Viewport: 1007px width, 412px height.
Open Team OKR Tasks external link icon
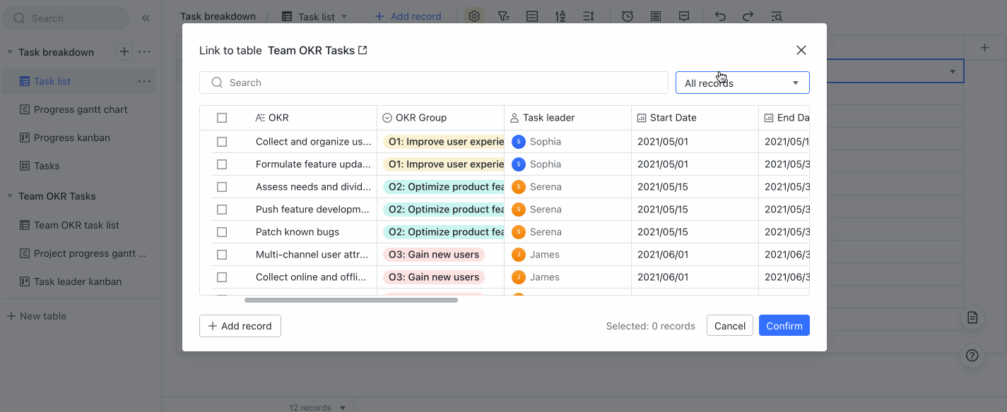pos(363,50)
